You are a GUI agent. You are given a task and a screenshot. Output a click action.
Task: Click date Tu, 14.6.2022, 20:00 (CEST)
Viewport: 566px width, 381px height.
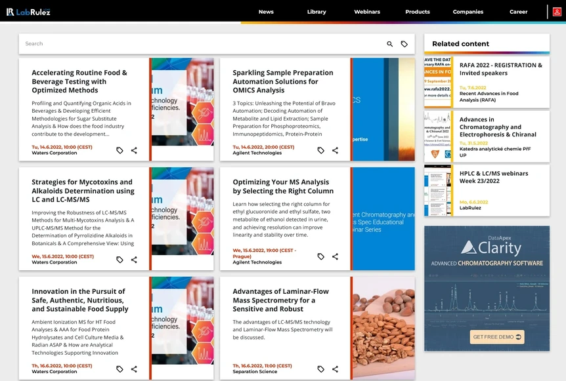click(x=263, y=147)
